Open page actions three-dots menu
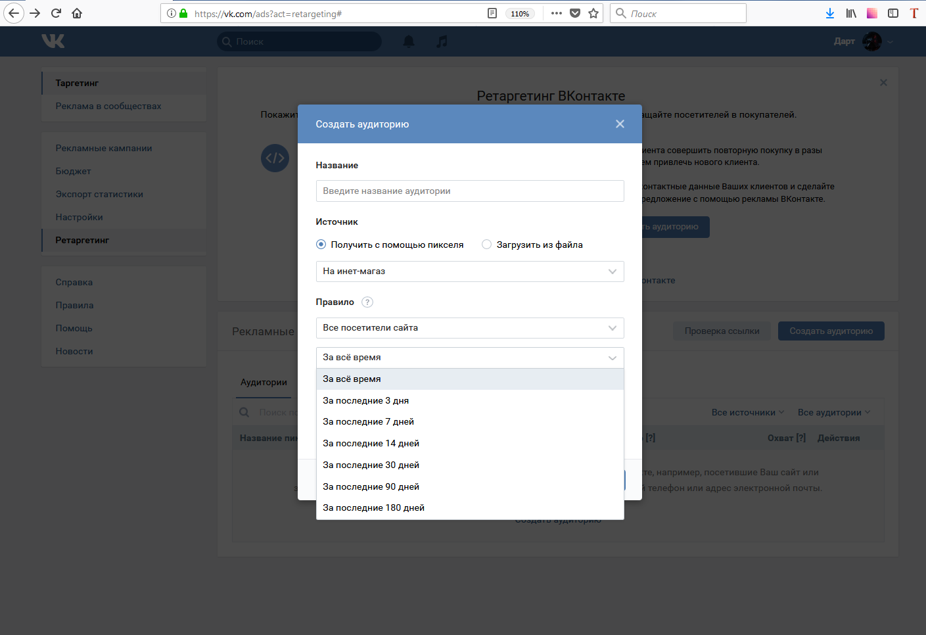The height and width of the screenshot is (635, 926). (557, 13)
